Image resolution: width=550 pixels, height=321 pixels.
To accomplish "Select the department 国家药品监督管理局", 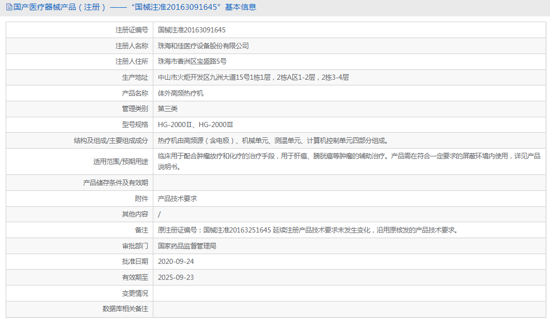I will pyautogui.click(x=187, y=246).
